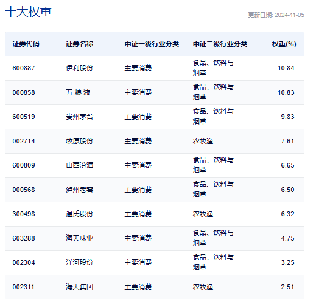Screen dimensions: 316x308
Task: Click 食品、饮料与烟草 in the 五粮液 row
Action: (x=213, y=92)
